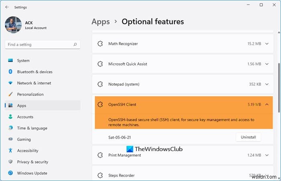This screenshot has height=181, width=281.
Task: Collapse the OpenSSH Client entry
Action: point(267,105)
